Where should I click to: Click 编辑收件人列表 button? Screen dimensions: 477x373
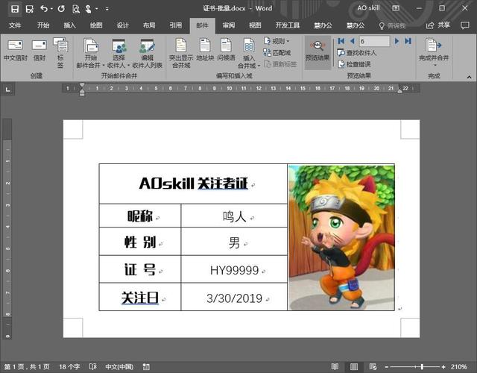[148, 52]
